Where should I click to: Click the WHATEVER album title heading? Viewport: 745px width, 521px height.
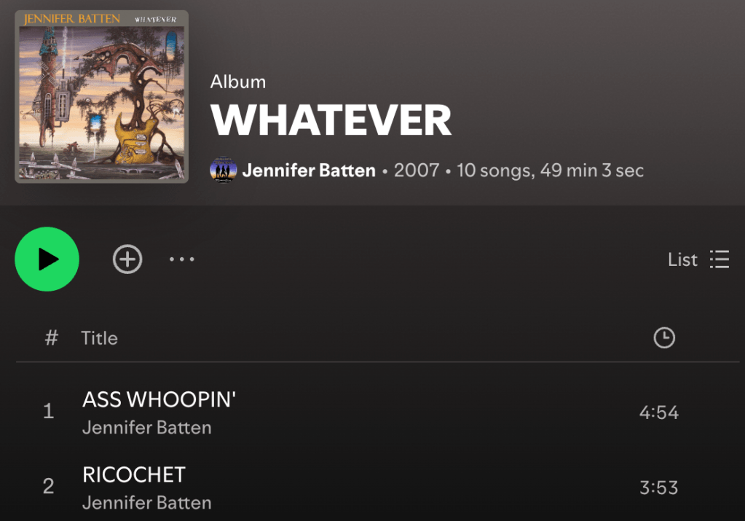tap(331, 120)
